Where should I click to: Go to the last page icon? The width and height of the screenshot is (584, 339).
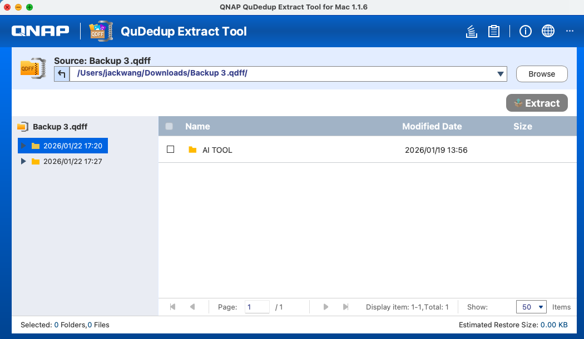click(x=345, y=307)
